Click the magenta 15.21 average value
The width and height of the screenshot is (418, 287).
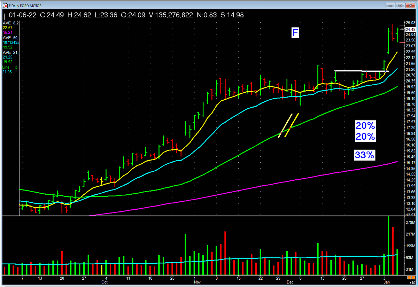(7, 32)
